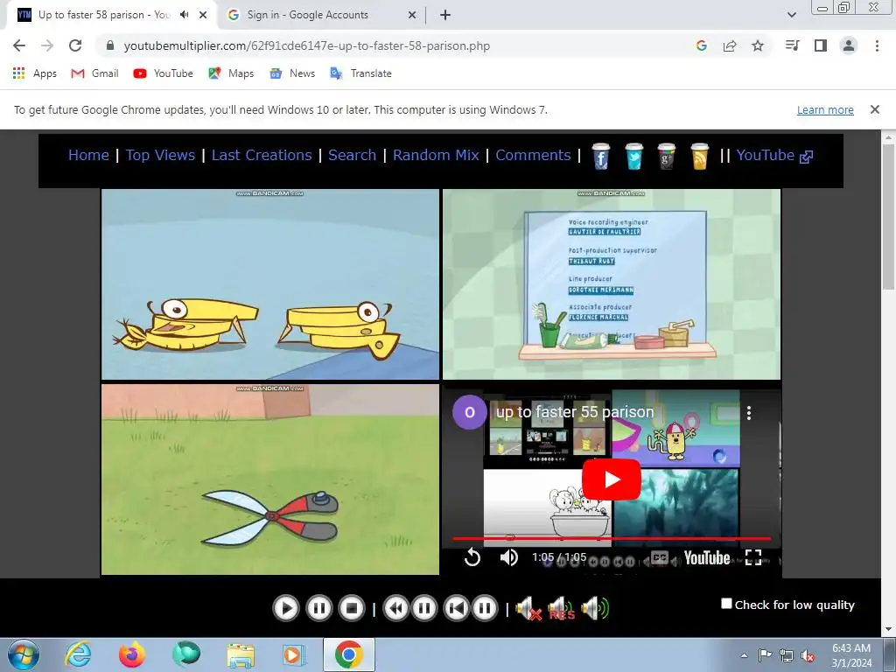Viewport: 896px width, 672px height.
Task: Click the garden shears cartoon video
Action: click(270, 479)
